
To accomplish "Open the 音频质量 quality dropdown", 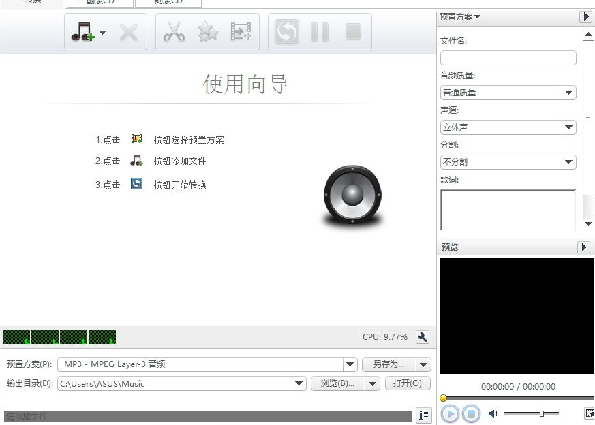I will [x=568, y=92].
